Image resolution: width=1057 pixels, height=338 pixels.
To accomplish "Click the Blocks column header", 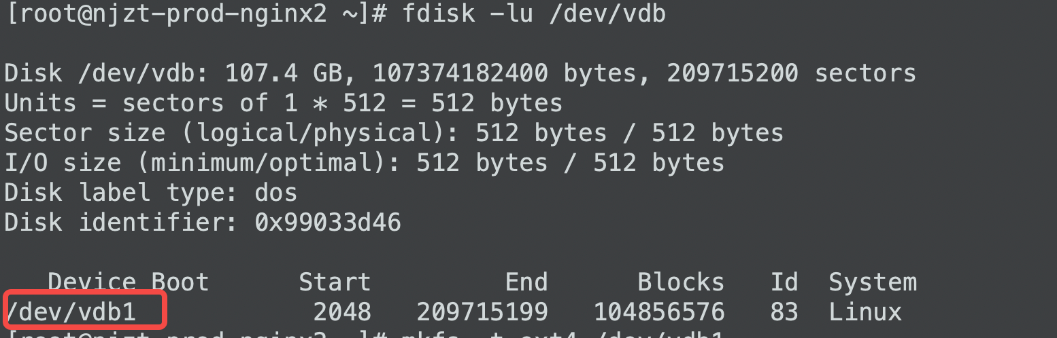I will (681, 282).
